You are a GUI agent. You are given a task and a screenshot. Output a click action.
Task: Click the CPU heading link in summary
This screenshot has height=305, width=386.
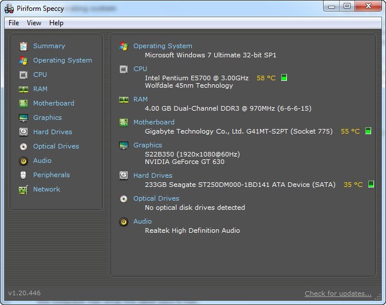click(140, 69)
